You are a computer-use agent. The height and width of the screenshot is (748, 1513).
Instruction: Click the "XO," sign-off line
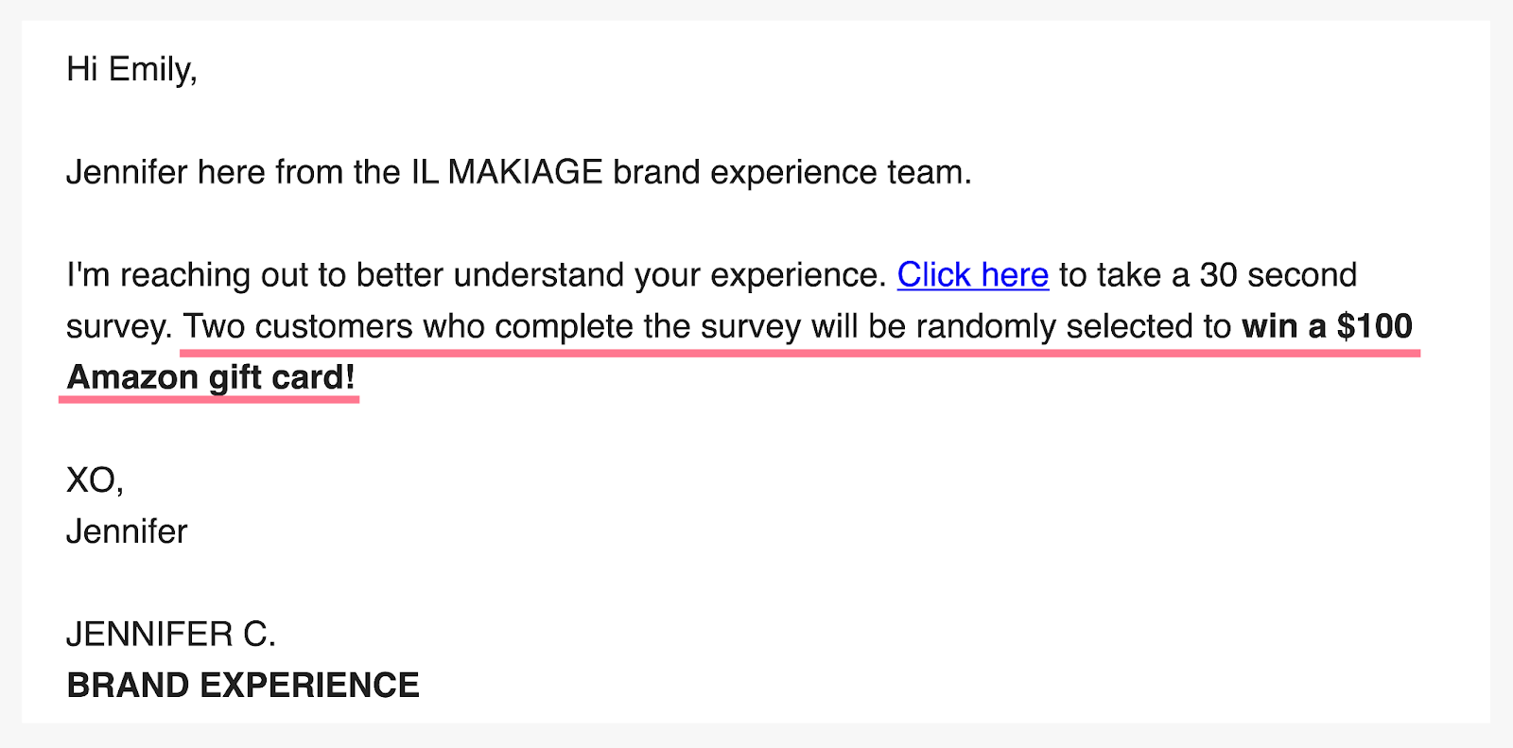pyautogui.click(x=95, y=480)
